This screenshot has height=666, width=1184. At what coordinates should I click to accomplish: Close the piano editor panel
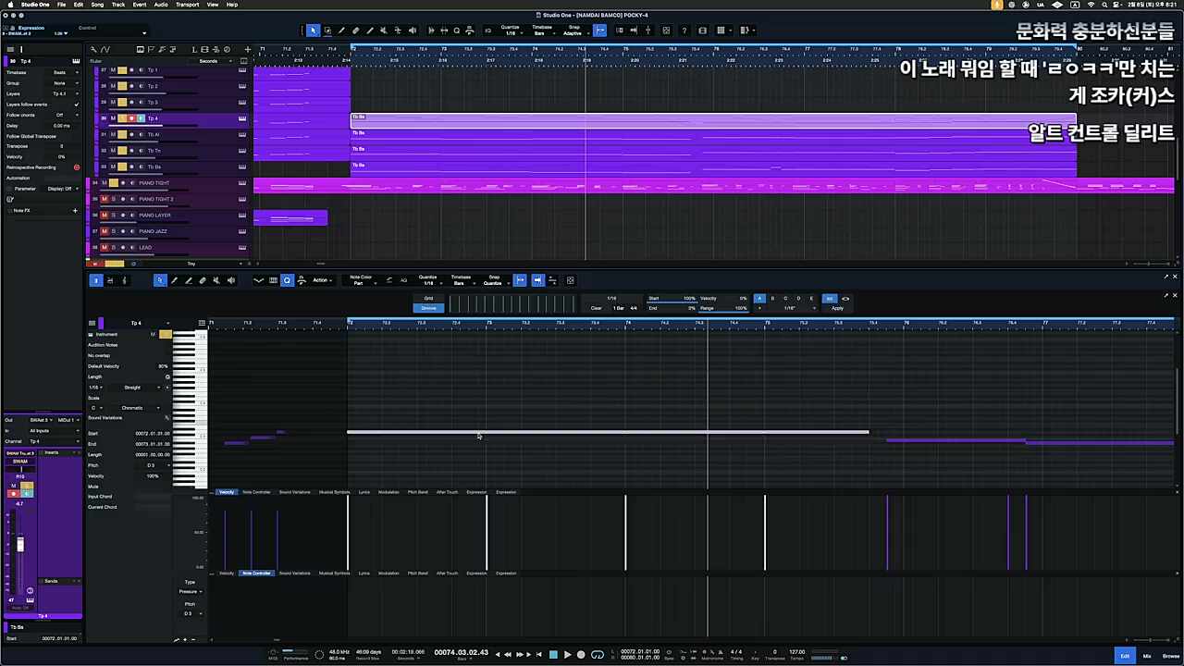point(1175,277)
